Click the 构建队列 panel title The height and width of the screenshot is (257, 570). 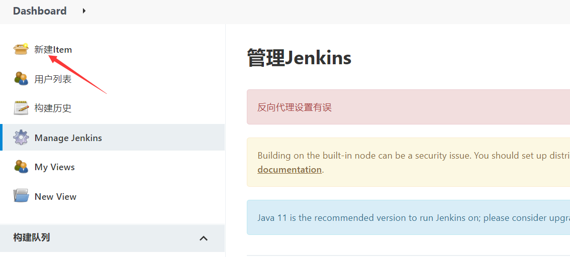(32, 237)
